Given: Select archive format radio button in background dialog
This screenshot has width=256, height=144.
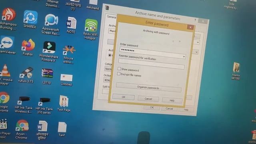Looking at the screenshot, I should point(110,55).
